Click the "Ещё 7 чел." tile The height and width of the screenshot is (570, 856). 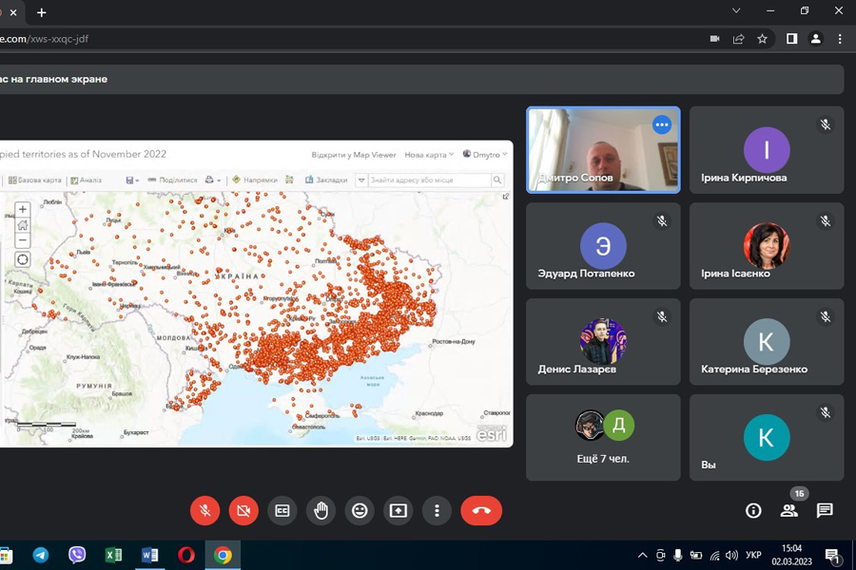point(603,438)
